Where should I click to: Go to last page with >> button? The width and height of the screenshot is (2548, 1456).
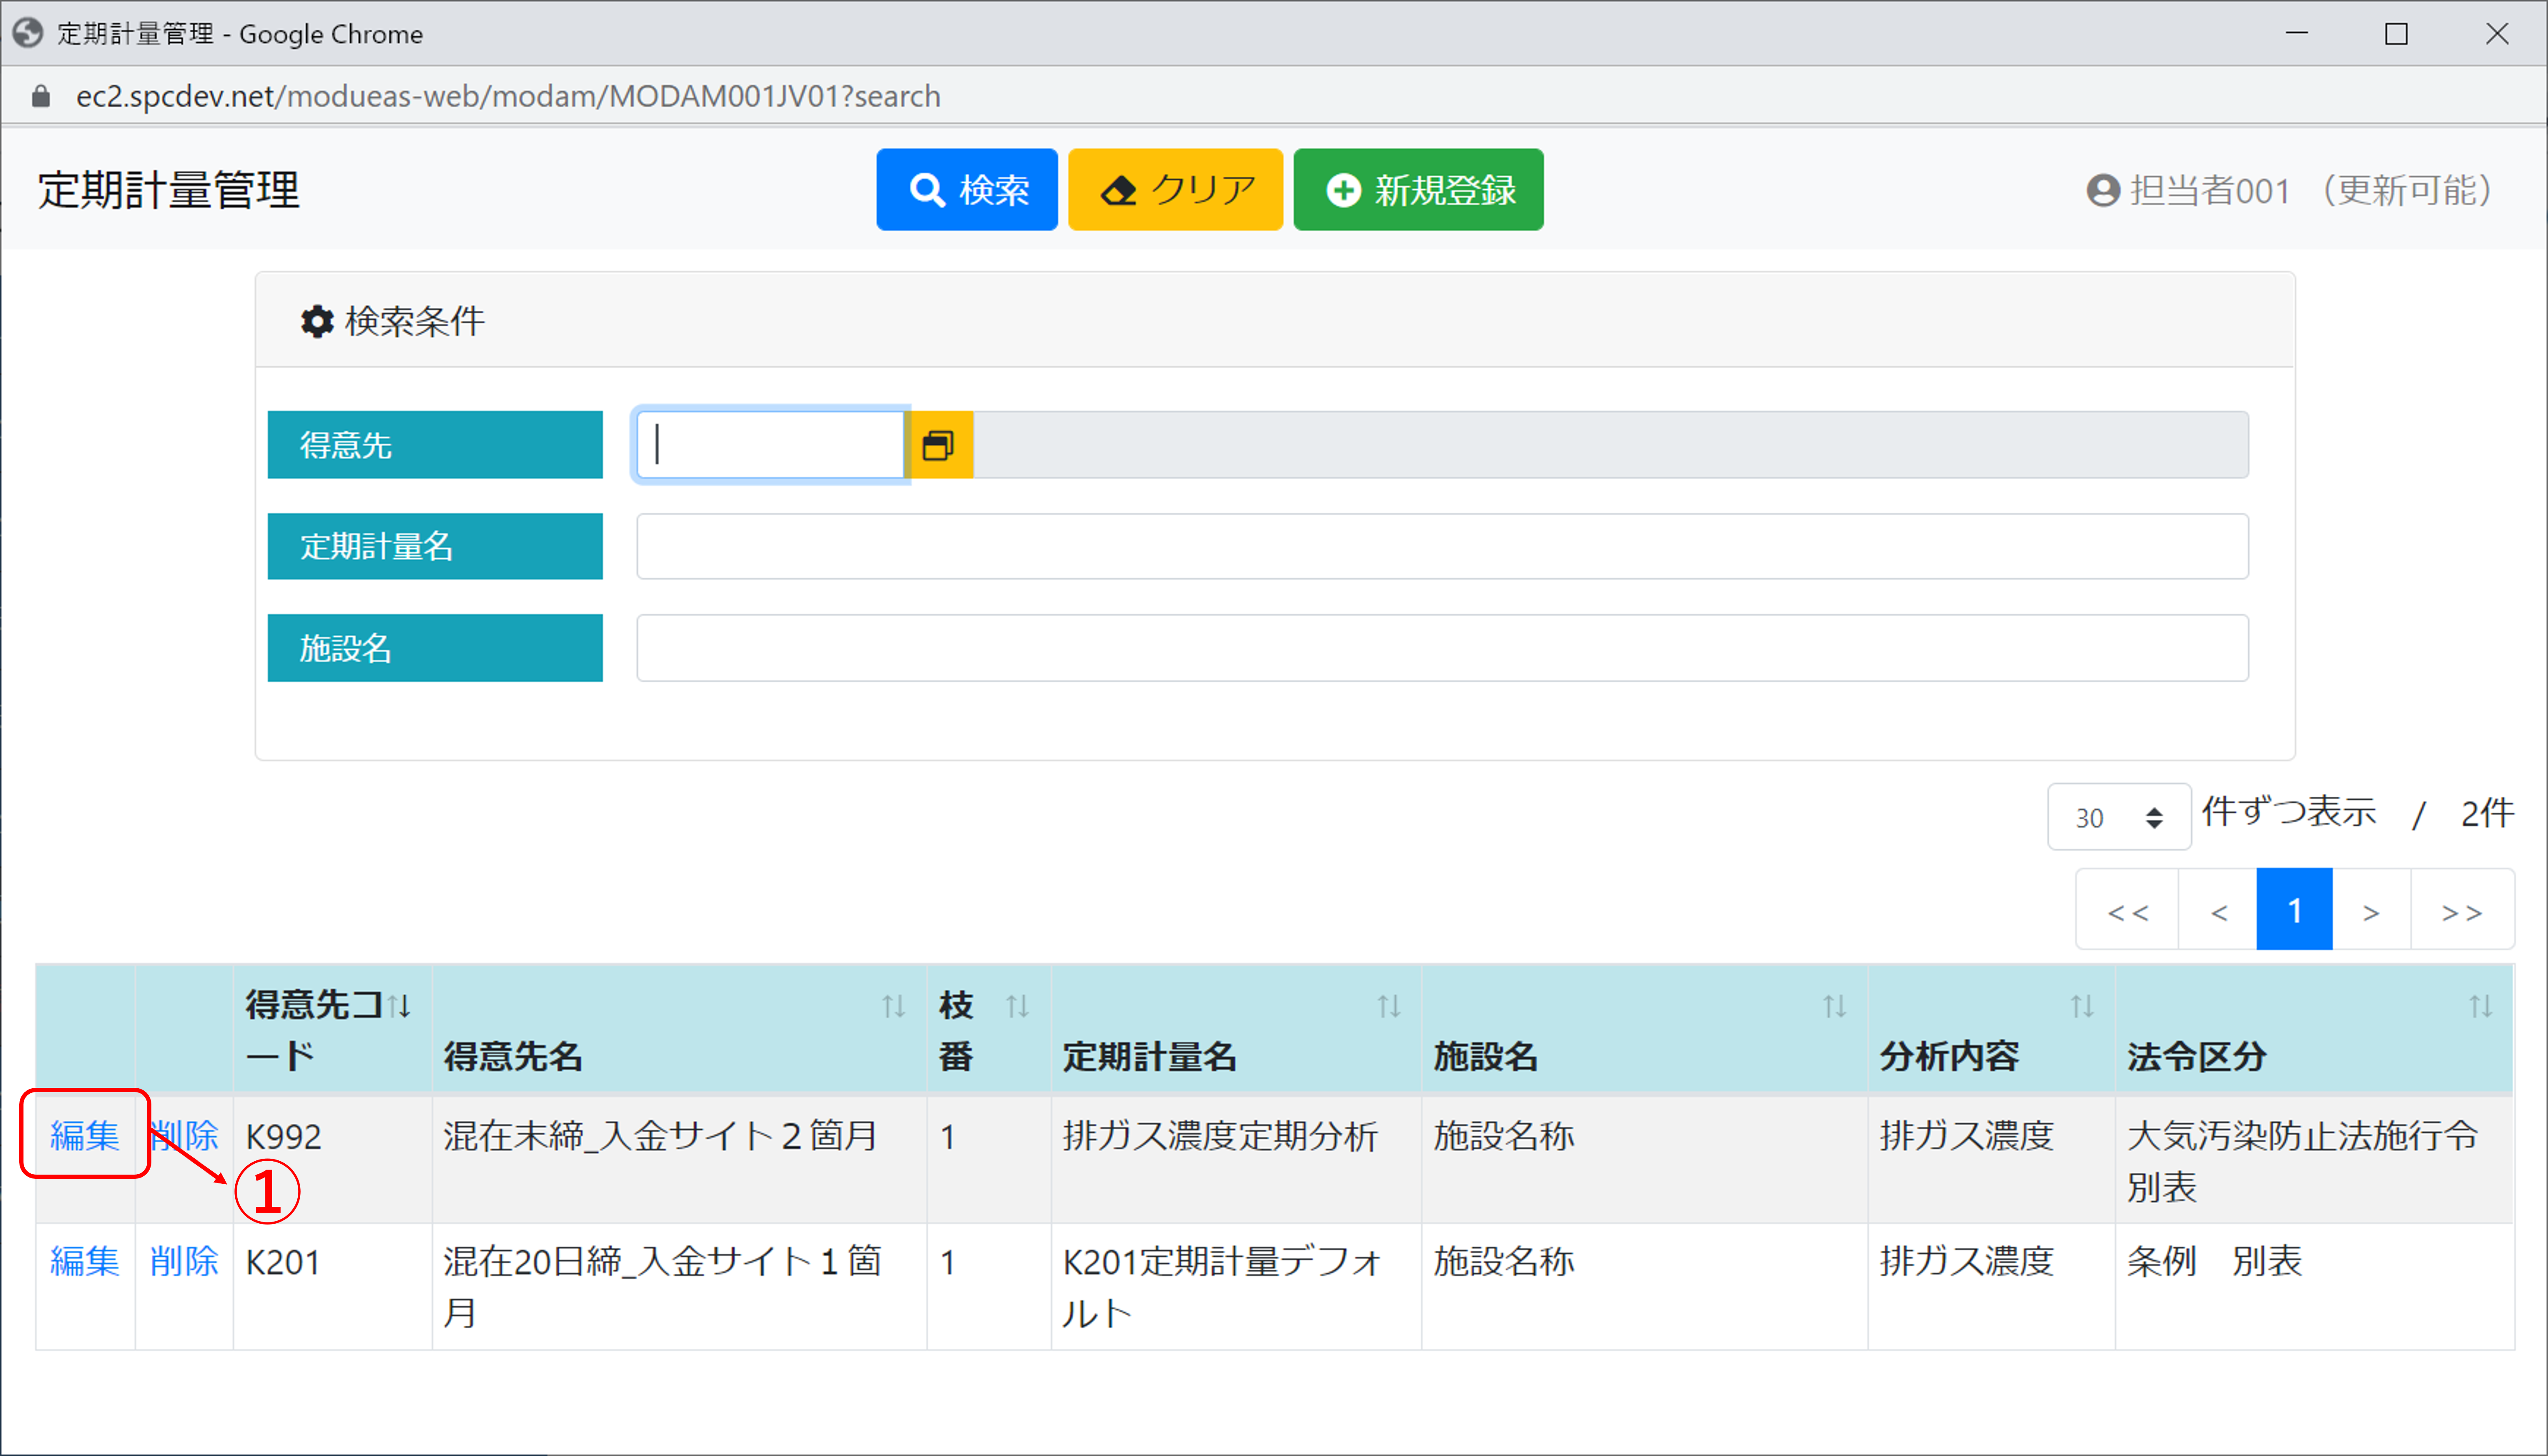2462,910
